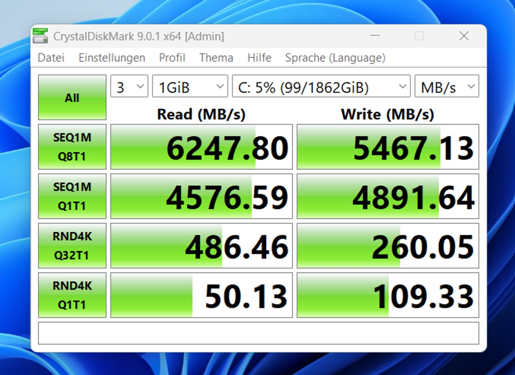Open the test count dropdown showing 3
The height and width of the screenshot is (375, 515).
(129, 87)
